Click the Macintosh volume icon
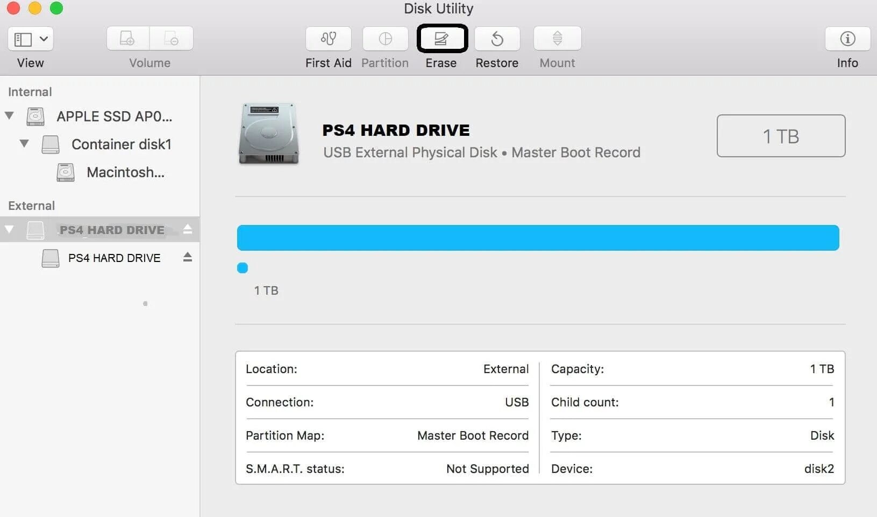The width and height of the screenshot is (877, 517). (66, 172)
